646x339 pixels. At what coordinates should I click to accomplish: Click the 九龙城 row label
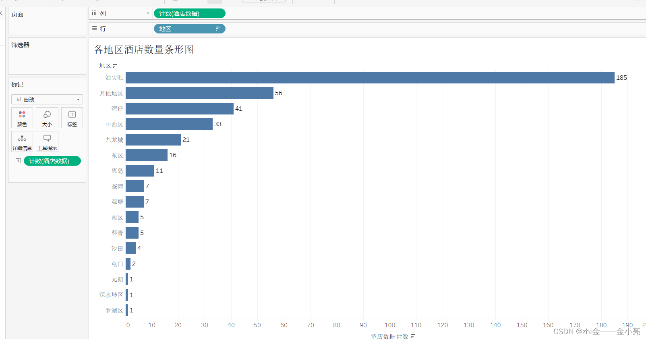click(114, 139)
